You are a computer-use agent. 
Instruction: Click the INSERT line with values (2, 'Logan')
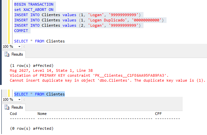tap(78, 25)
